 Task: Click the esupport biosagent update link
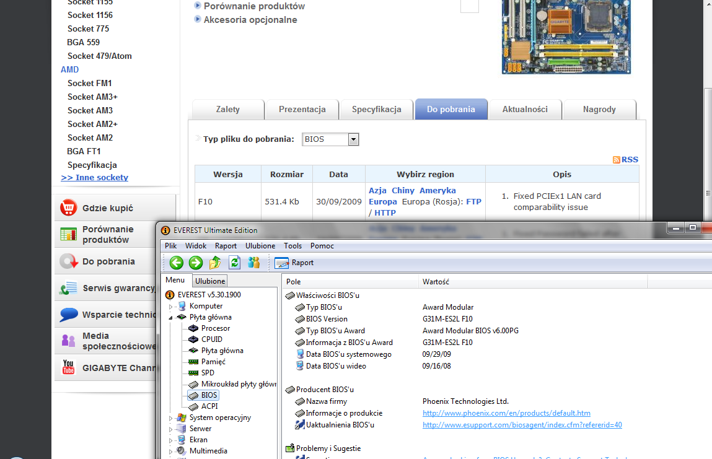click(x=522, y=425)
